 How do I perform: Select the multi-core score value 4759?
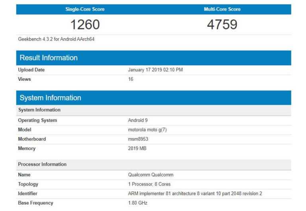coord(222,25)
